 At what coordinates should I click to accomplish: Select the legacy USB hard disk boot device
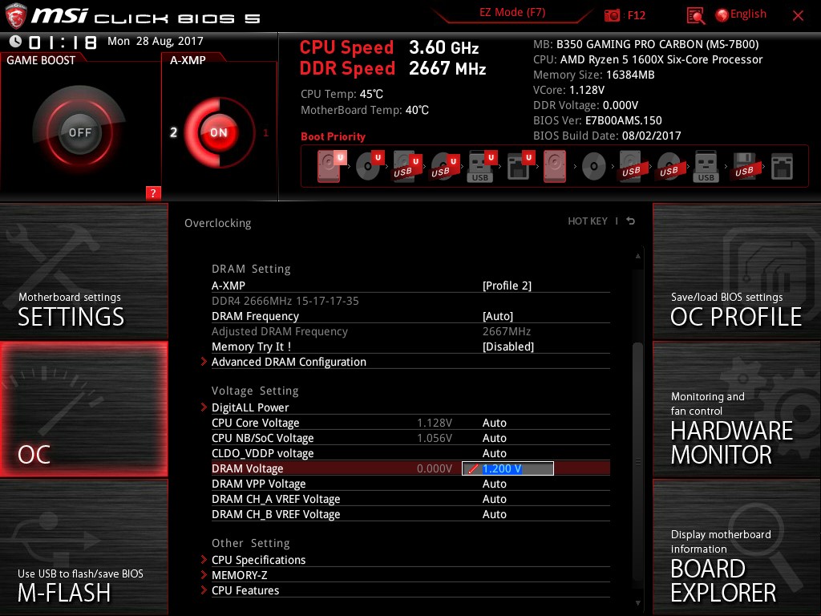631,166
